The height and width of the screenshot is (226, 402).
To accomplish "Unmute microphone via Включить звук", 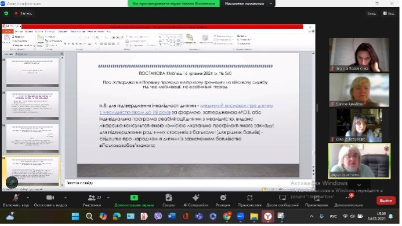I will point(16,200).
